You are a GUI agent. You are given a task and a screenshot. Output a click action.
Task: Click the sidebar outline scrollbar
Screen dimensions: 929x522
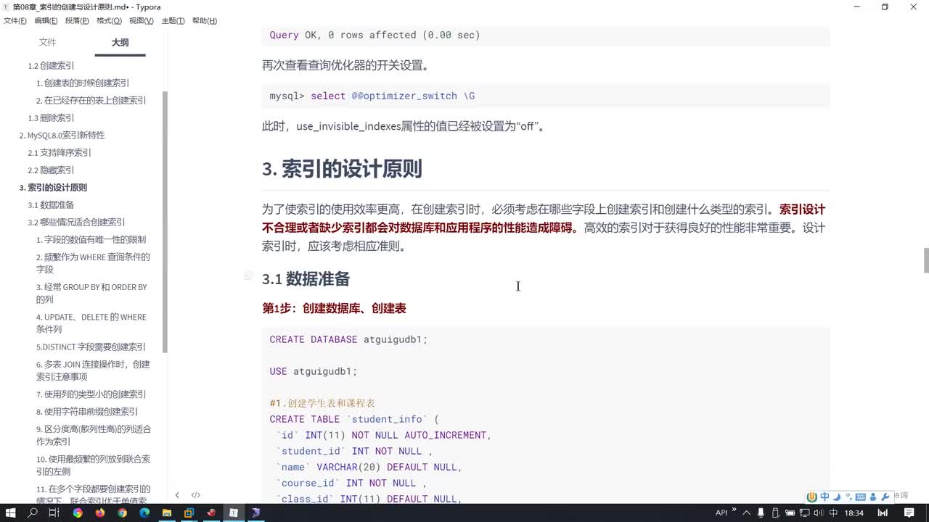pyautogui.click(x=165, y=222)
